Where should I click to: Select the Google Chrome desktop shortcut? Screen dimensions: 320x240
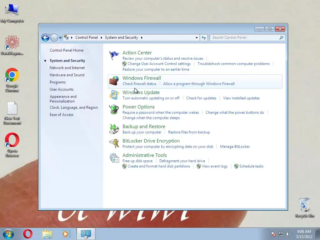coord(12,80)
